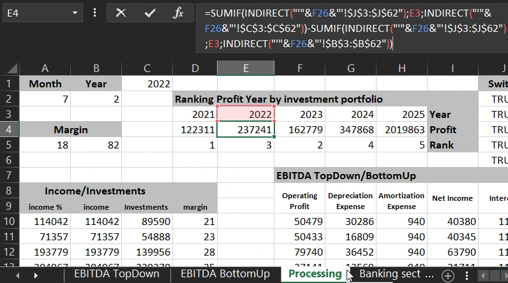Click the Month header cell

[45, 83]
